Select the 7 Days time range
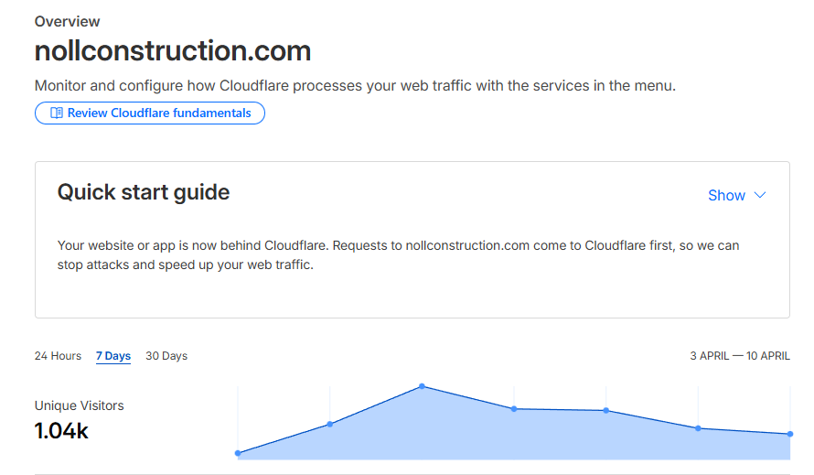The width and height of the screenshot is (814, 475). [113, 356]
